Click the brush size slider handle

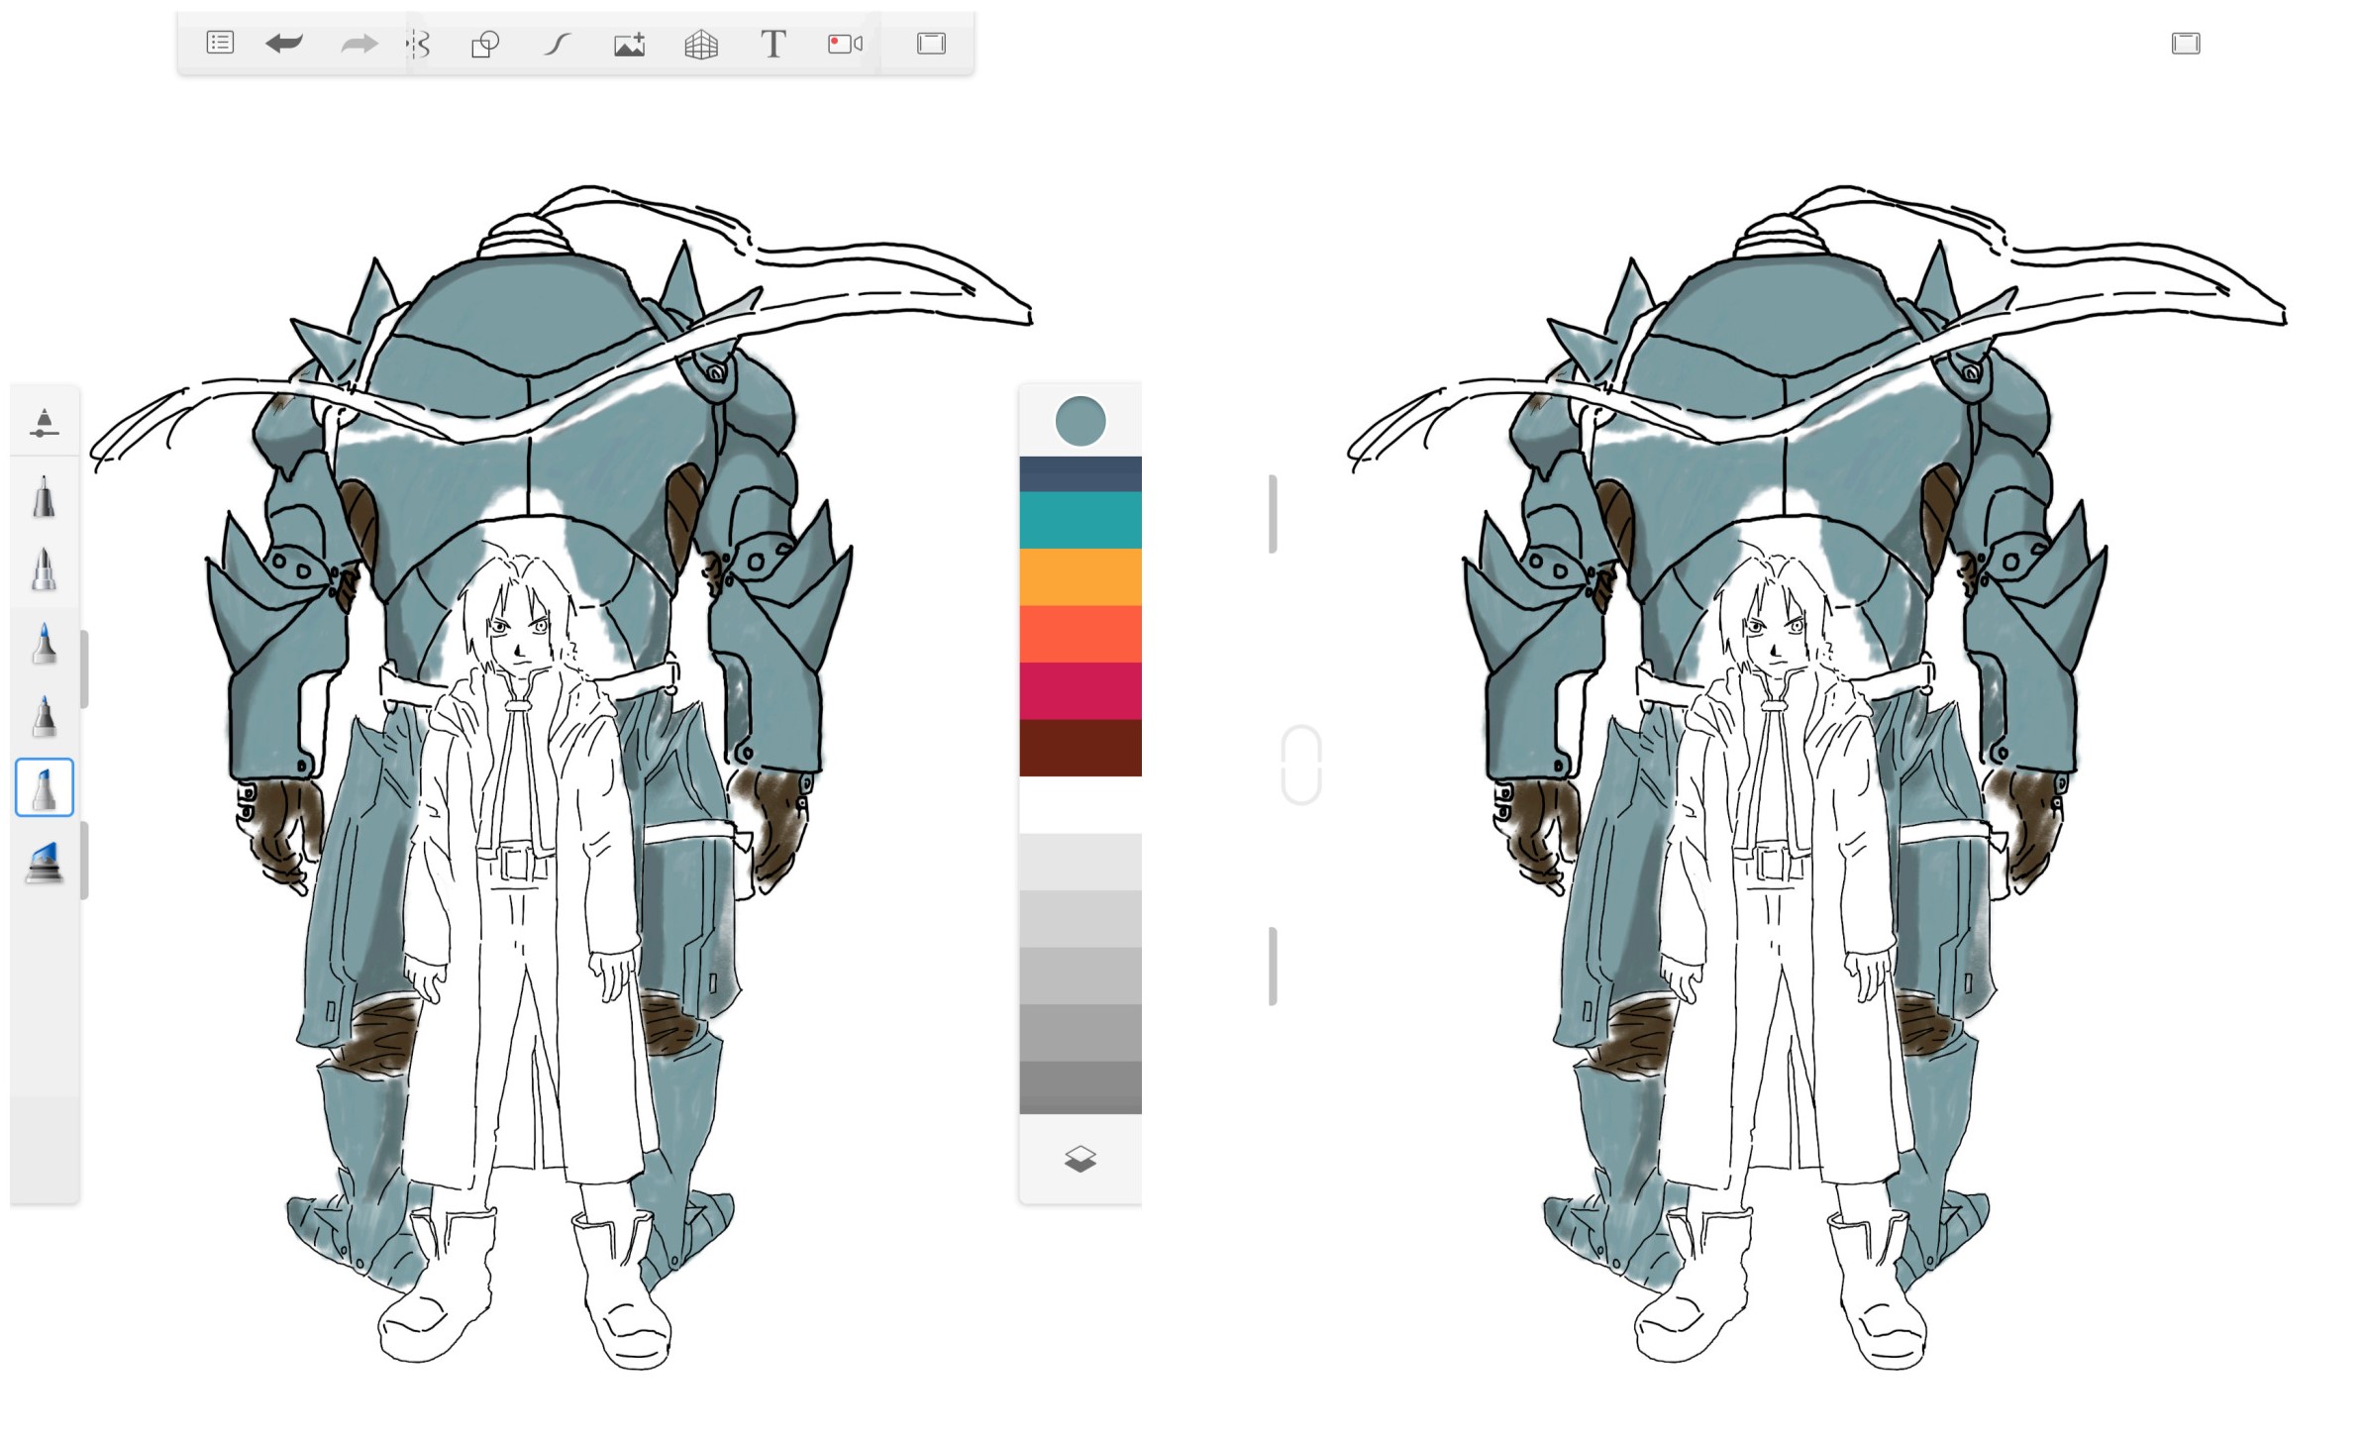(84, 669)
